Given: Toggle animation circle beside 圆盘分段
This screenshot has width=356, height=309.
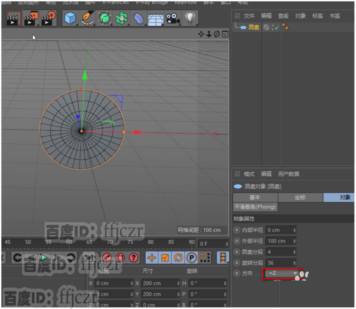Looking at the screenshot, I should 237,252.
